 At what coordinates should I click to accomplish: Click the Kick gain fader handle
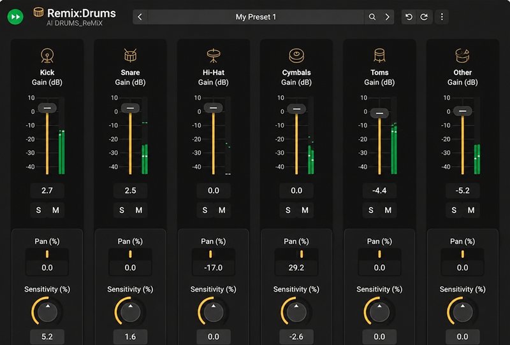click(47, 108)
